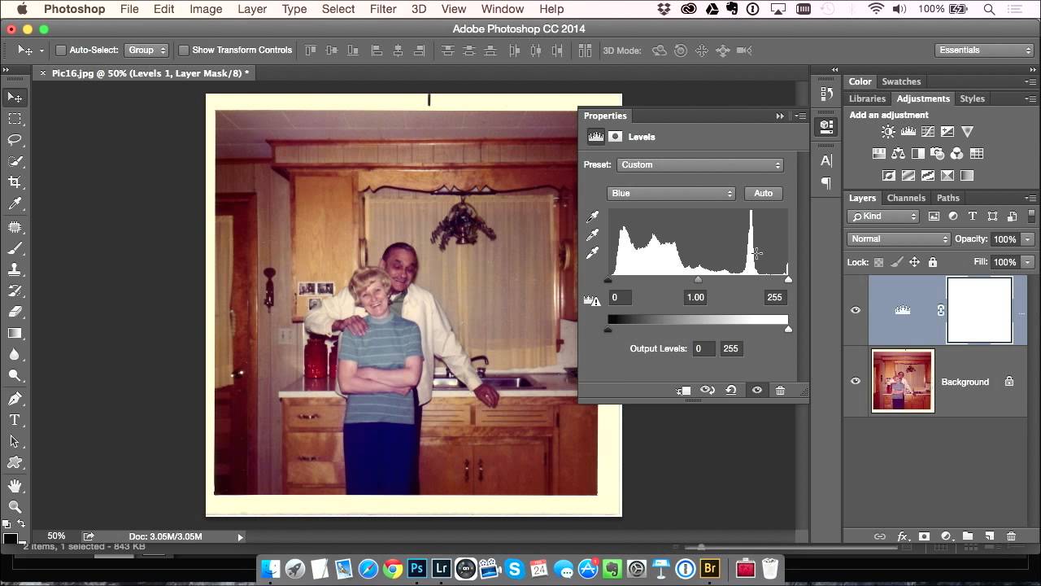1041x586 pixels.
Task: Toggle lock position in Layers panel
Action: coord(914,262)
